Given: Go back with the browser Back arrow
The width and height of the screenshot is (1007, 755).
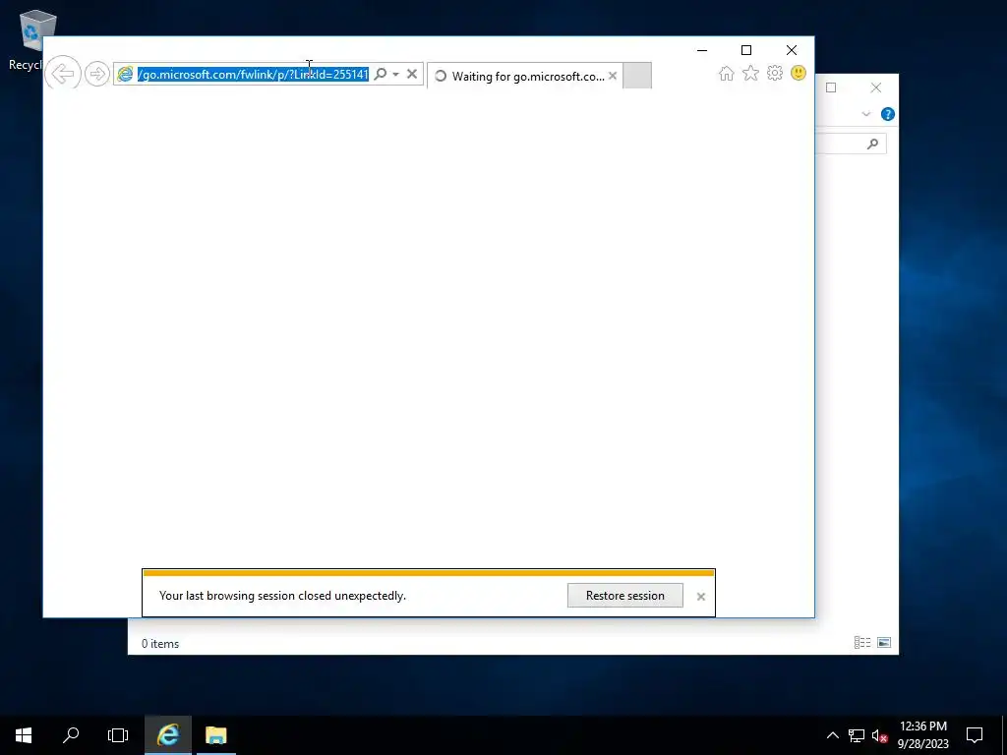Looking at the screenshot, I should click(x=63, y=74).
